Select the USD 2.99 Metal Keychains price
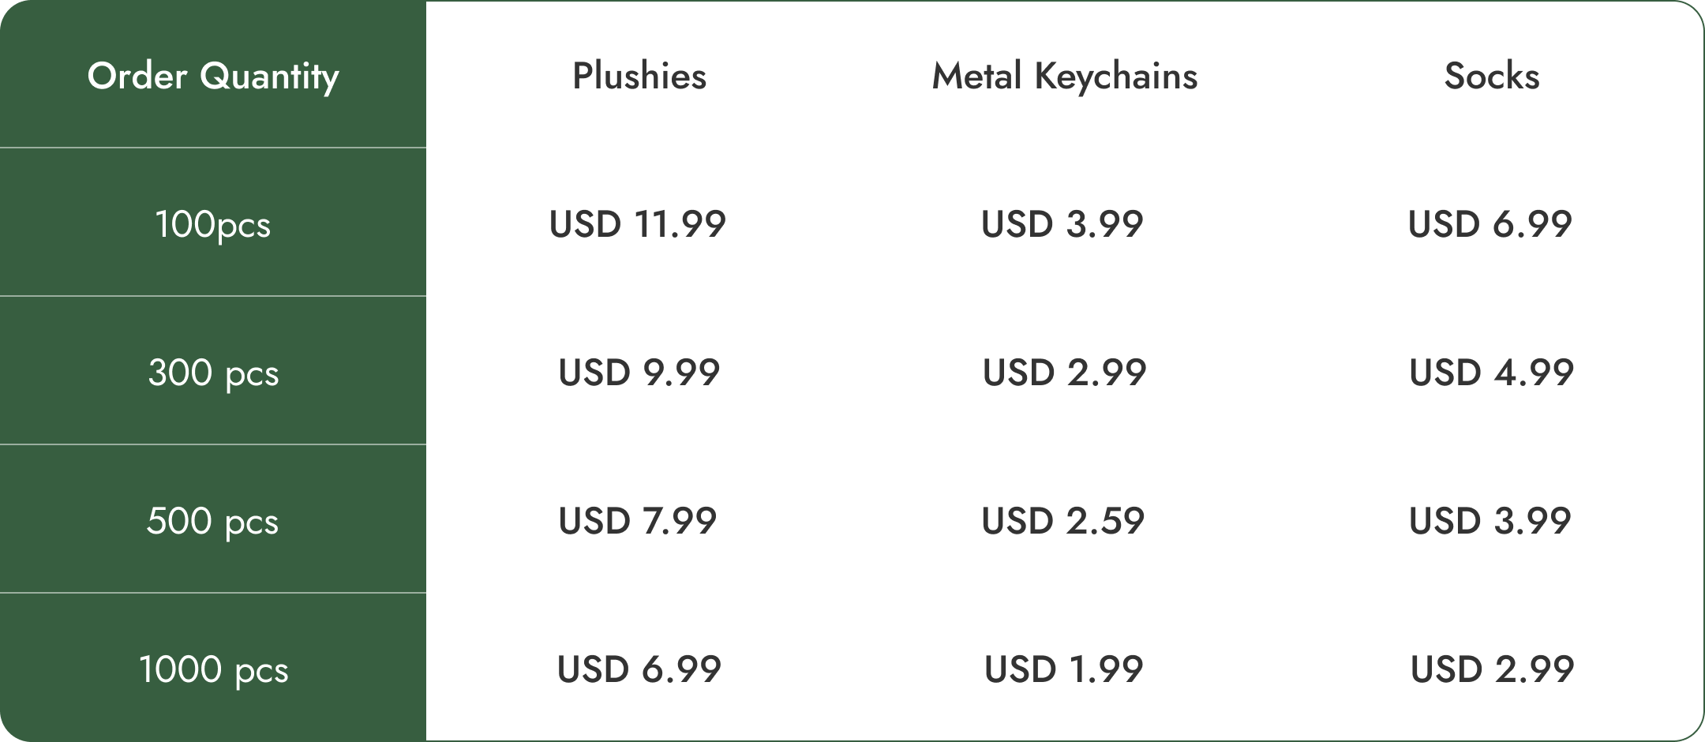Image resolution: width=1705 pixels, height=742 pixels. [x=1064, y=373]
